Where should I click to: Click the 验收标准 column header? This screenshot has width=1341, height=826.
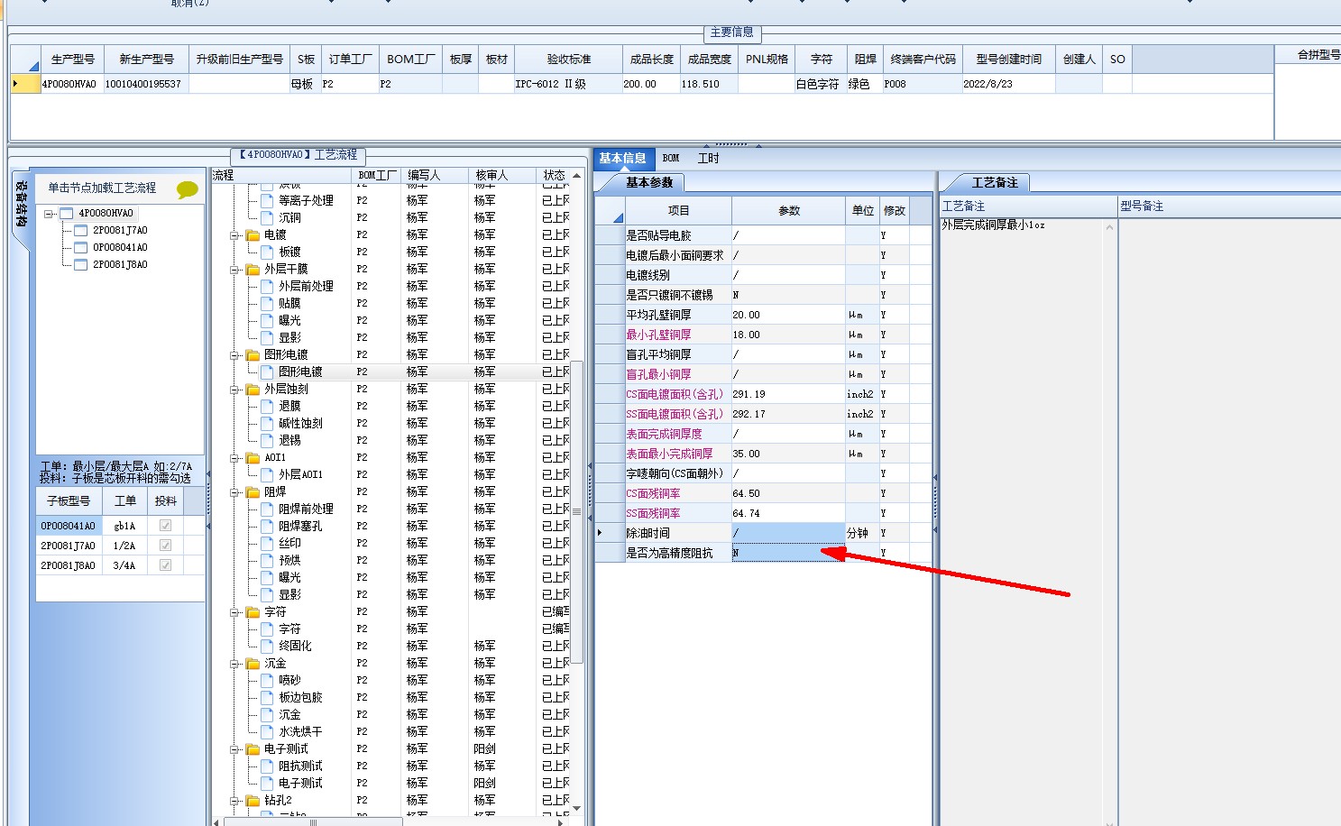(568, 59)
